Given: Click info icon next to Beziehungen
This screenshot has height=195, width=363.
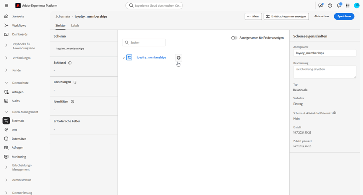Looking at the screenshot, I should (x=75, y=82).
